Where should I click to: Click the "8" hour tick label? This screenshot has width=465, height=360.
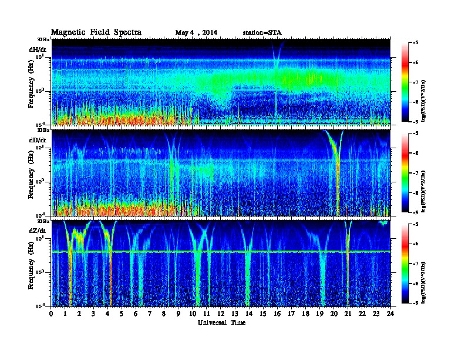pyautogui.click(x=164, y=314)
